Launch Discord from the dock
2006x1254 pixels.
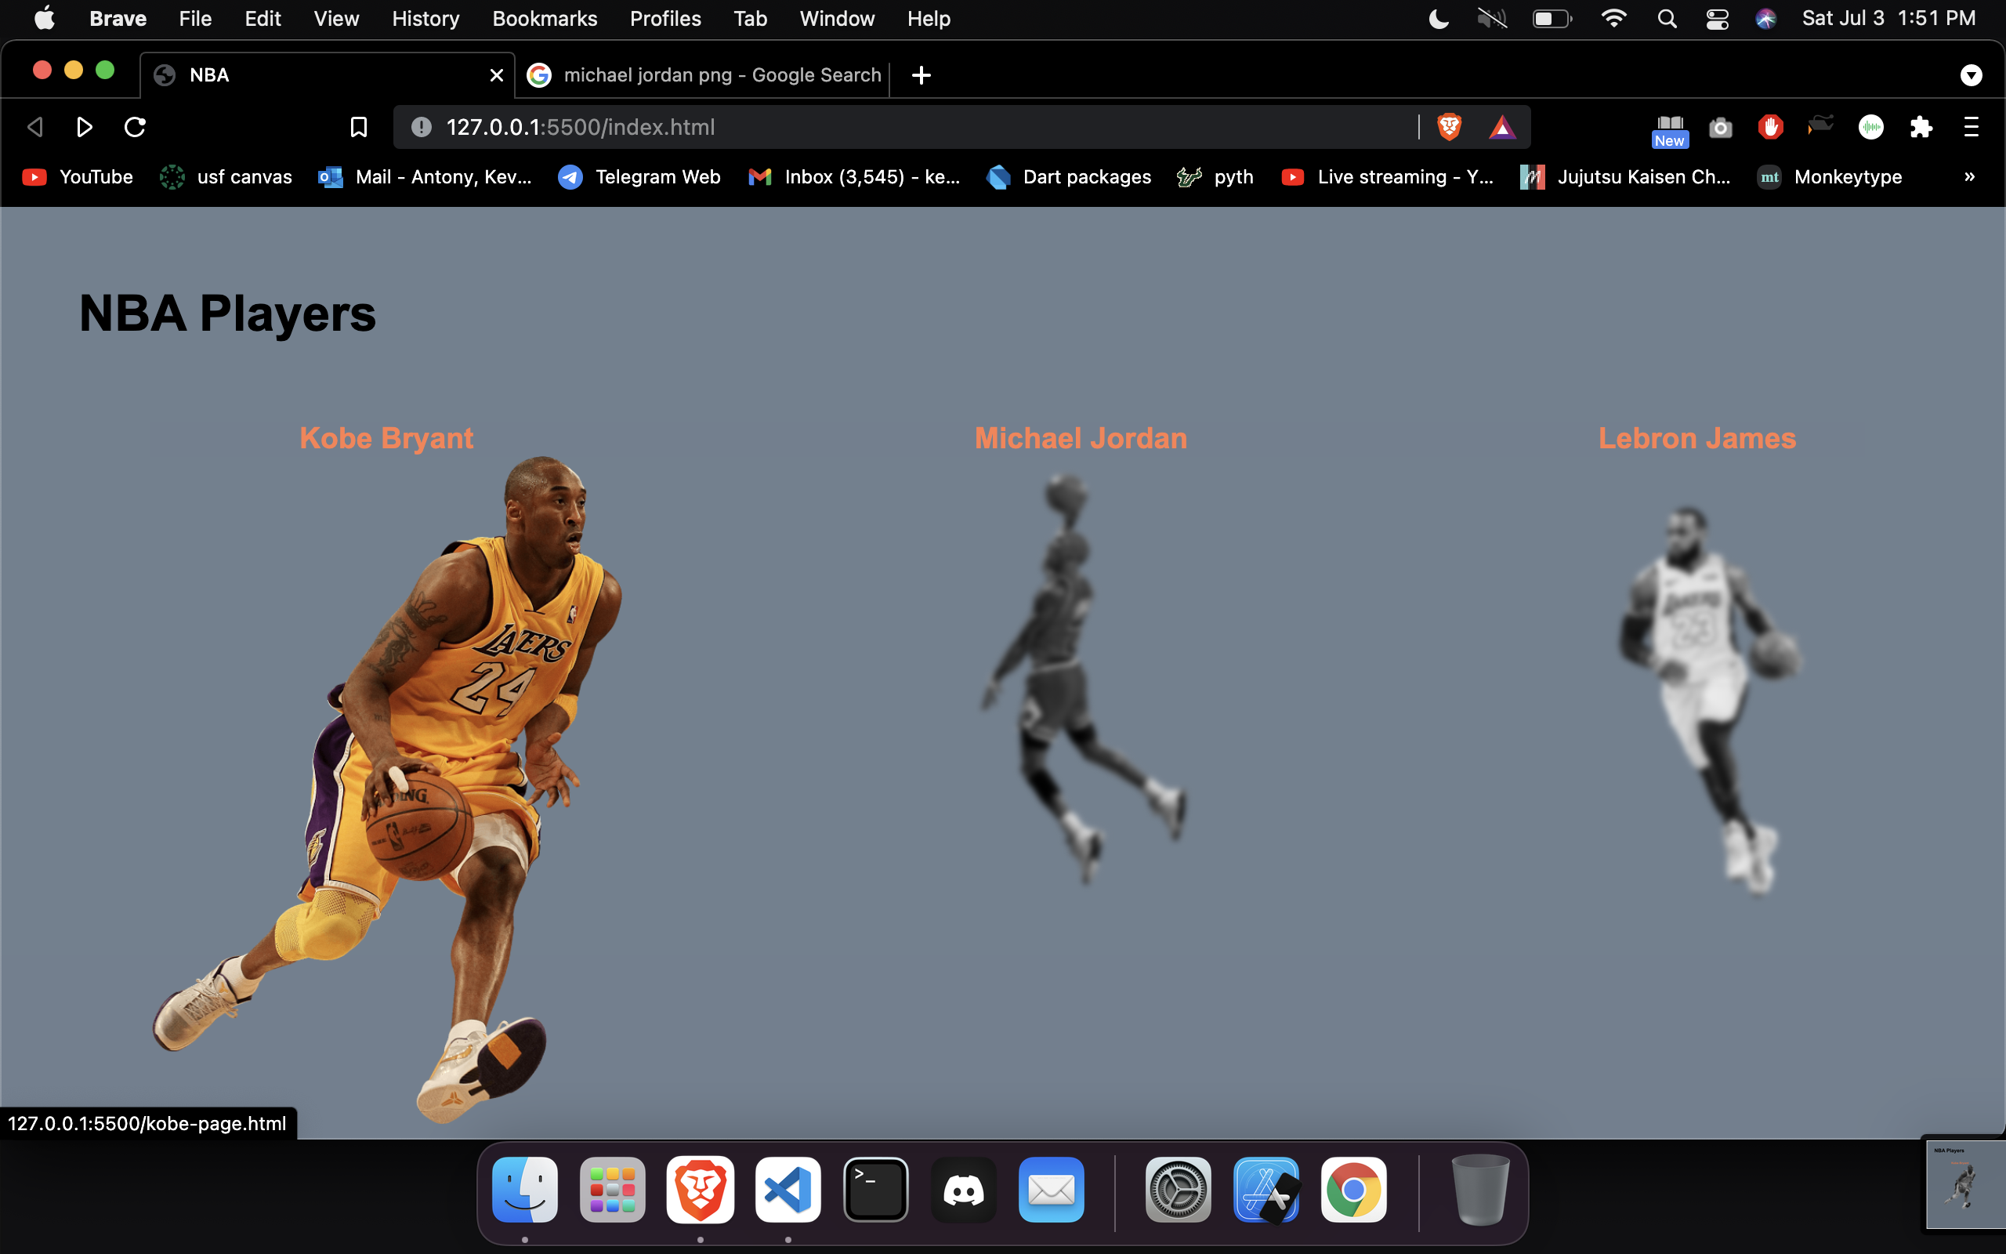coord(963,1191)
